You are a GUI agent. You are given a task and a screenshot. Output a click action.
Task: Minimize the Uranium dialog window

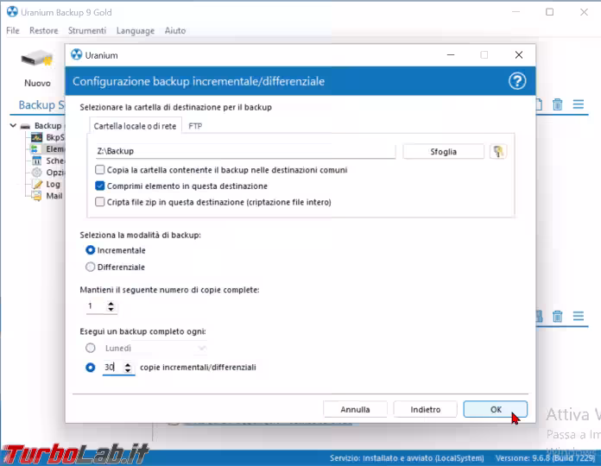coord(451,54)
